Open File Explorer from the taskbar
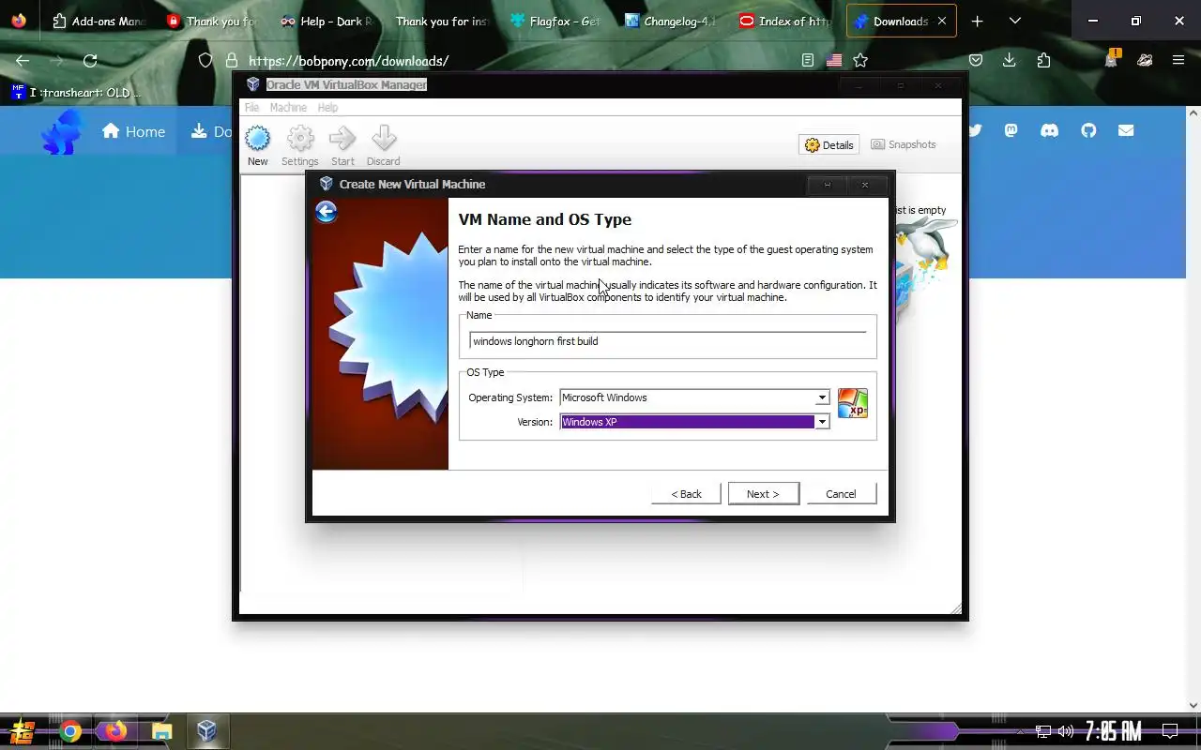 point(161,731)
